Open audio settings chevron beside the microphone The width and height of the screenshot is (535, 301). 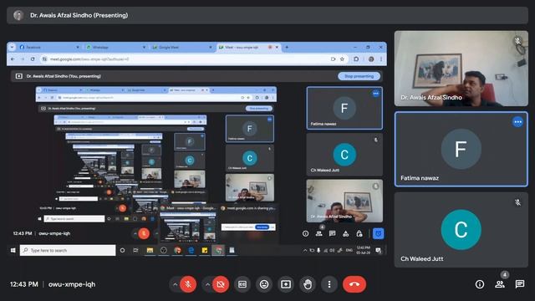click(x=175, y=284)
